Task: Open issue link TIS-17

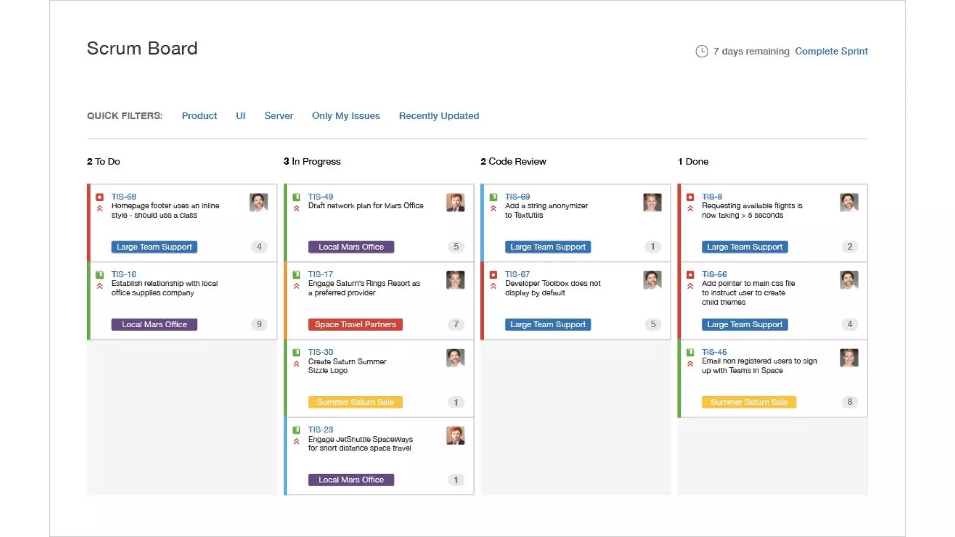Action: pyautogui.click(x=320, y=275)
